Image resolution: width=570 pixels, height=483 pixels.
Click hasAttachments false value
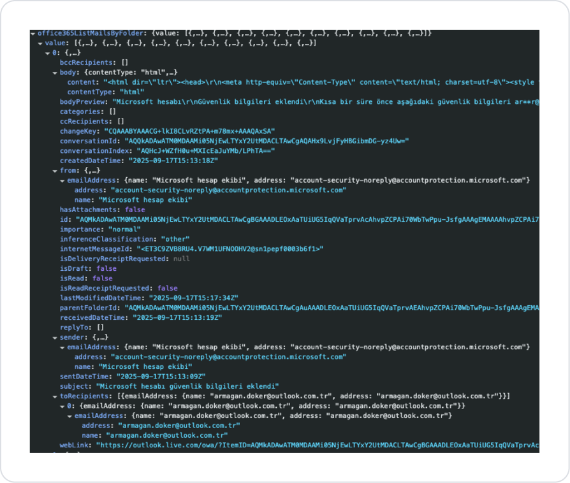[135, 210]
